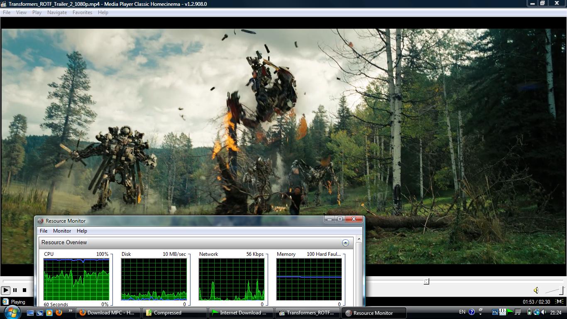Open the File menu in Resource Monitor
Screen dimensions: 567x319
(x=44, y=231)
